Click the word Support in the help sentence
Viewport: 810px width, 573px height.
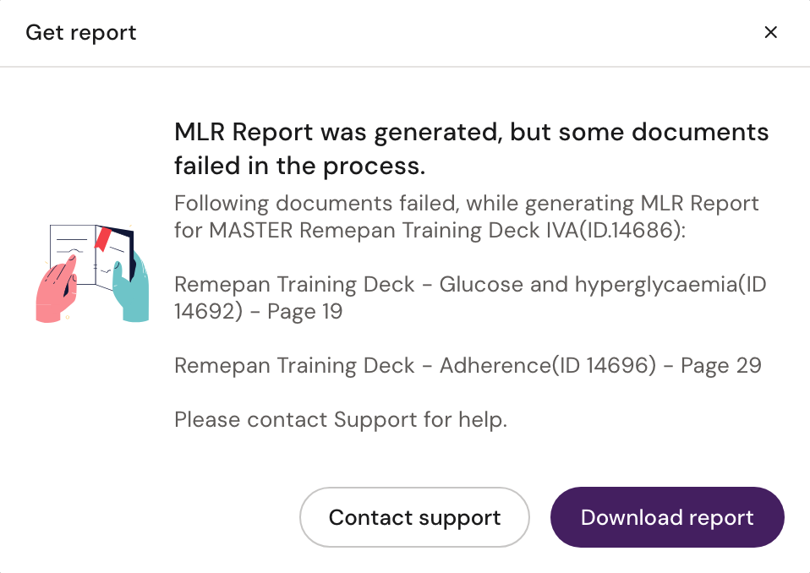click(375, 419)
